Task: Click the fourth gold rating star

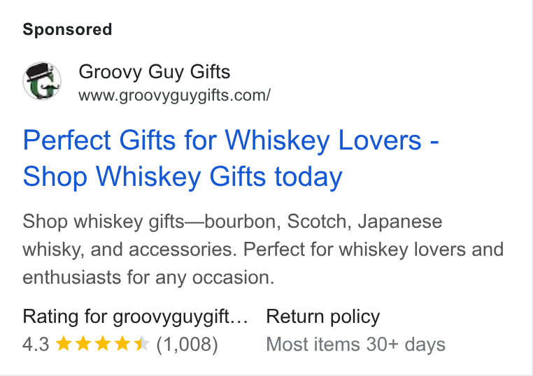Action: (x=122, y=343)
